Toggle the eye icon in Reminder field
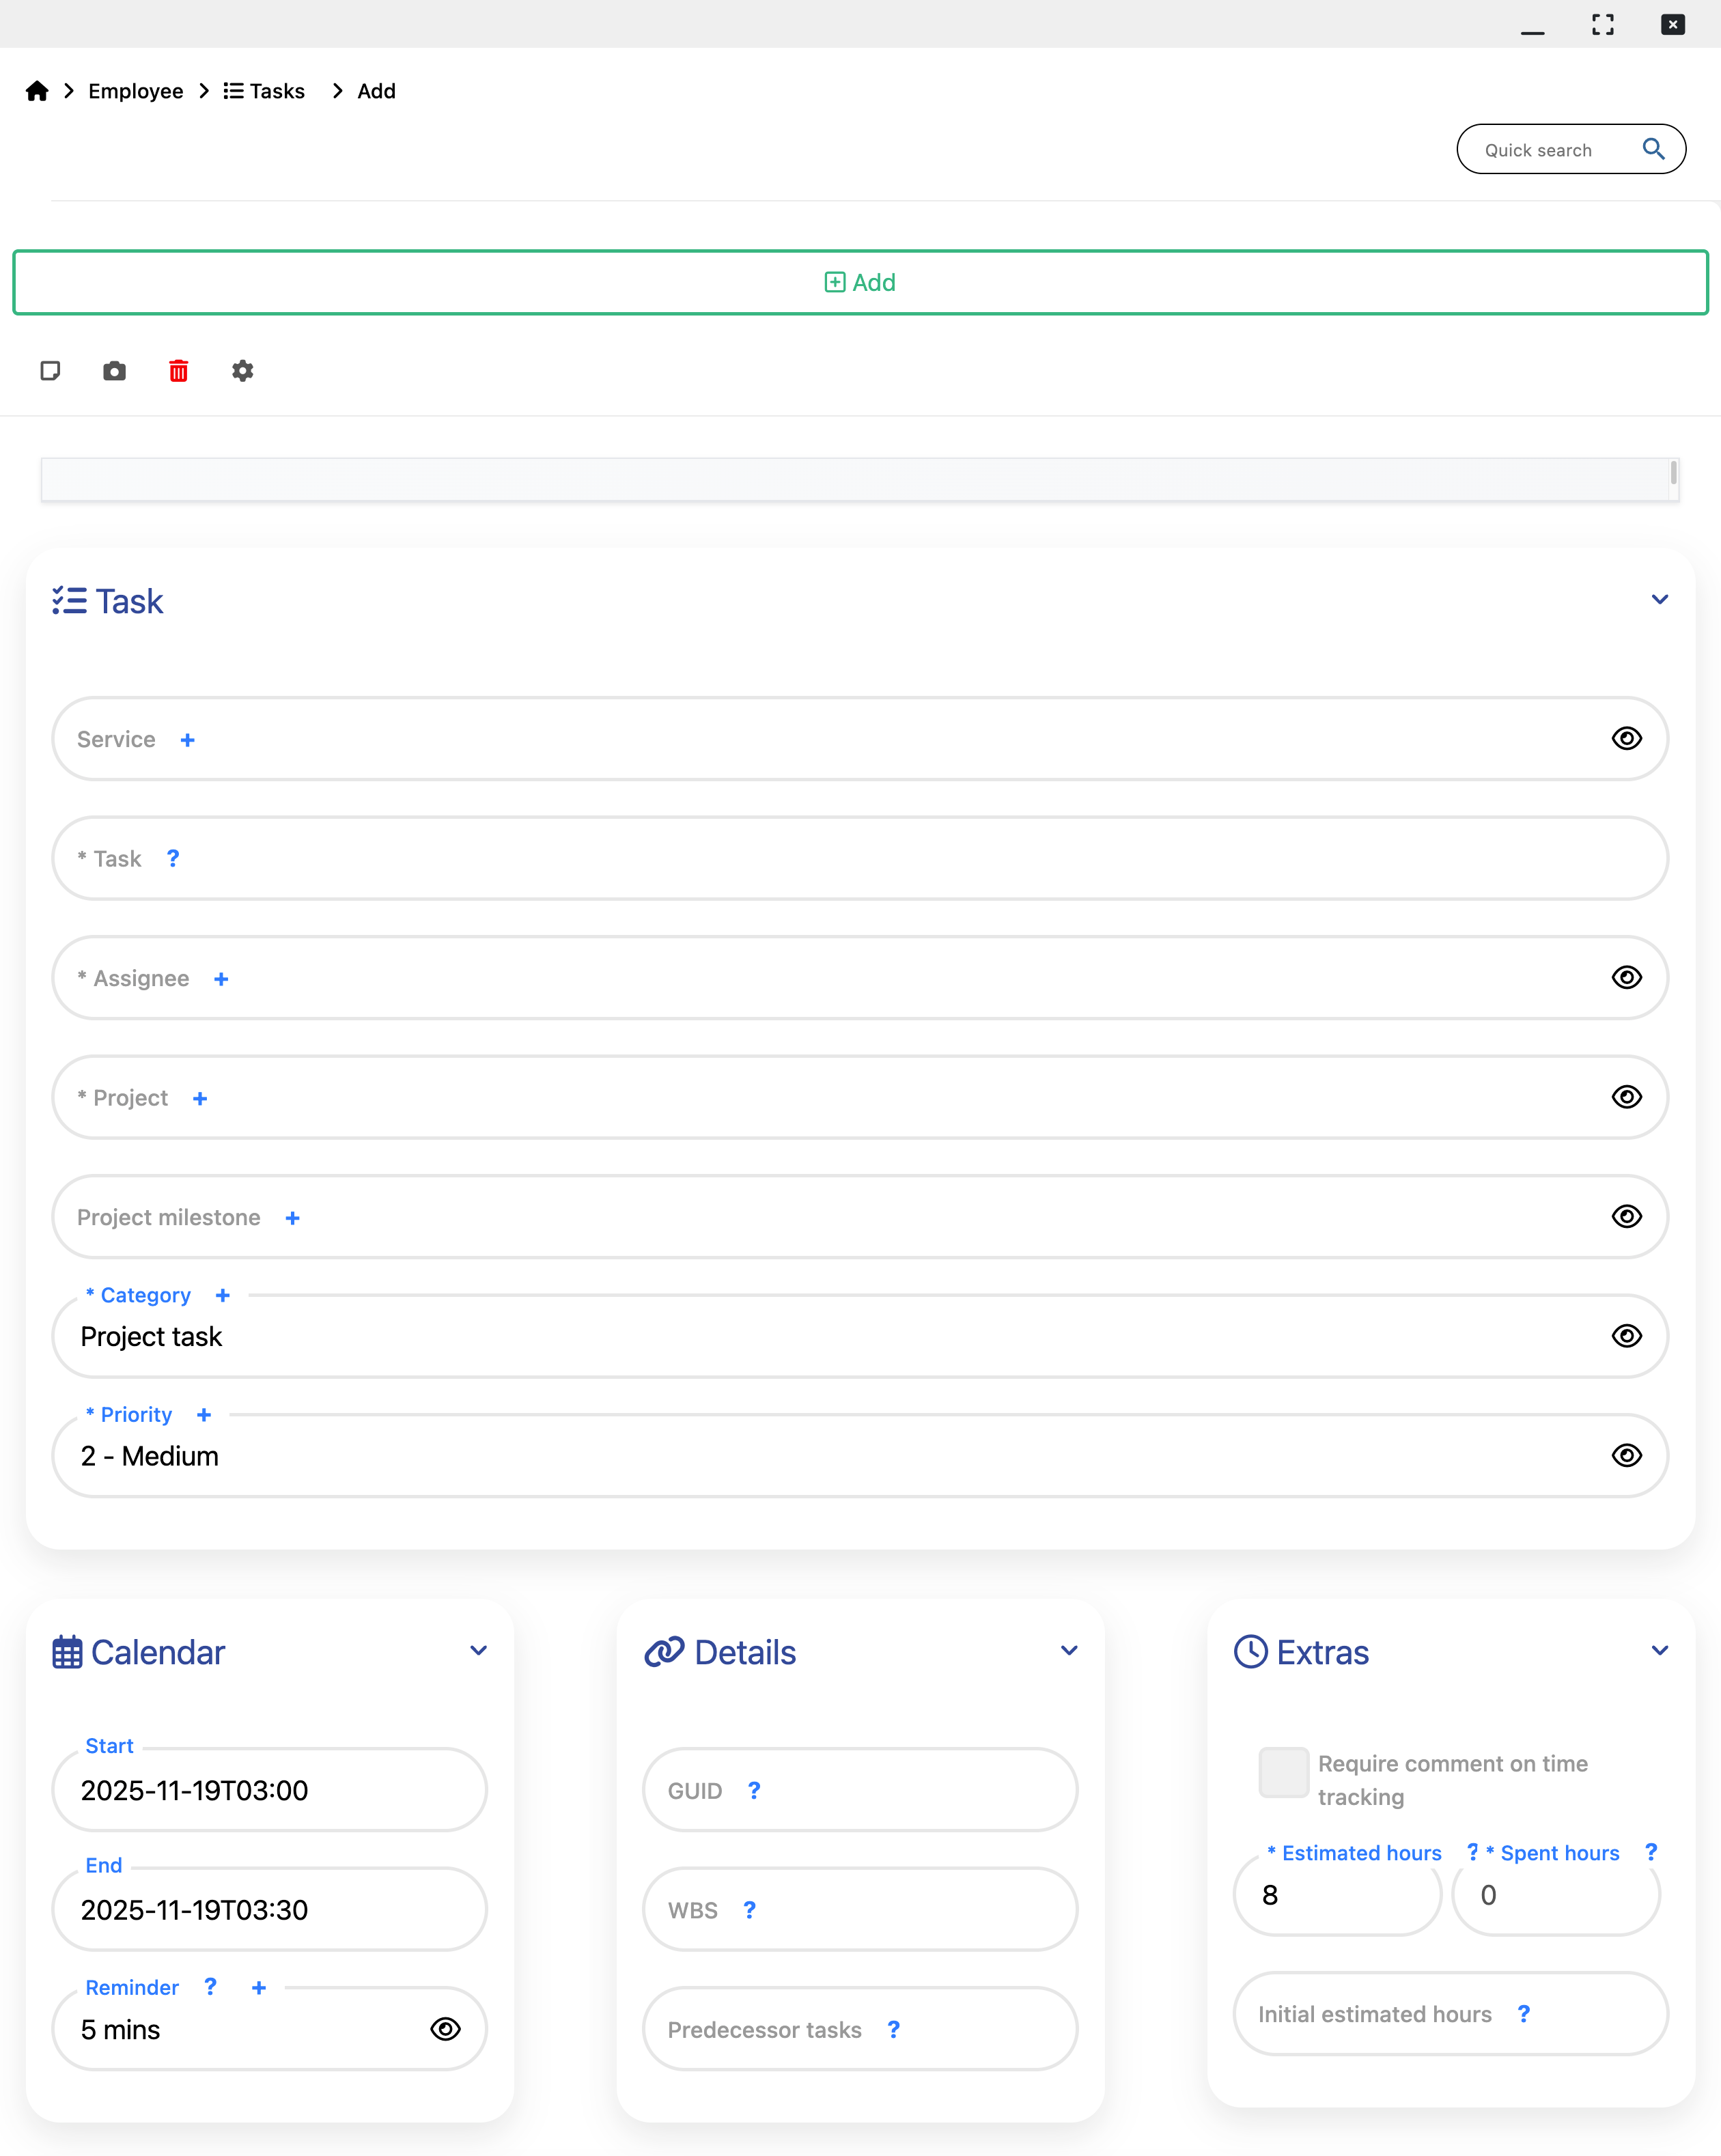Viewport: 1721px width, 2156px height. coord(445,2029)
